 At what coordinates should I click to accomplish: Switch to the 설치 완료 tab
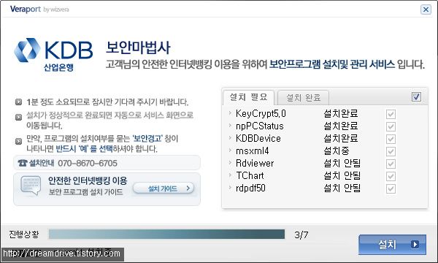pyautogui.click(x=304, y=98)
